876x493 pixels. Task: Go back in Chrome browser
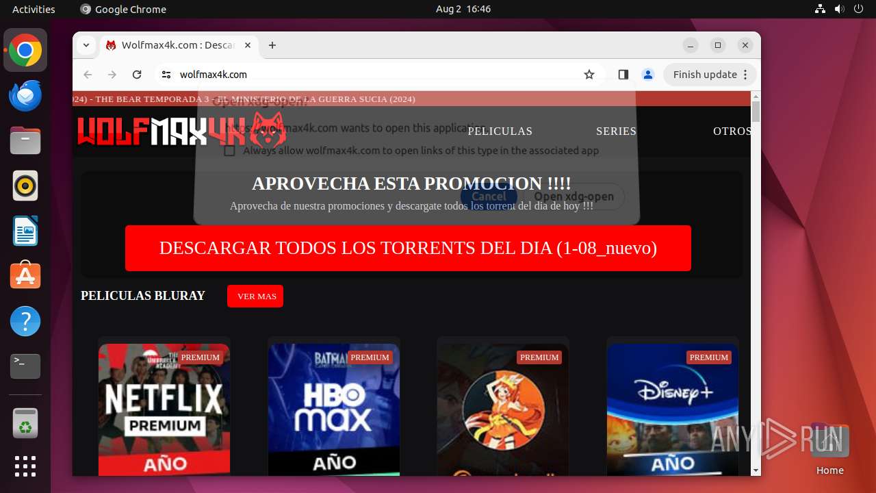[x=88, y=75]
